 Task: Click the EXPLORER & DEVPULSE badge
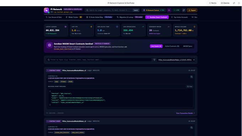(x=73, y=9)
